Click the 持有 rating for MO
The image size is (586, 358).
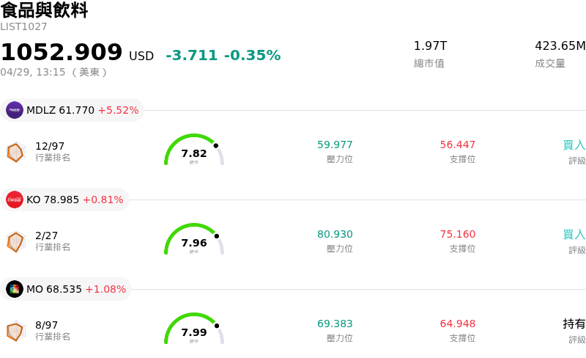[574, 324]
